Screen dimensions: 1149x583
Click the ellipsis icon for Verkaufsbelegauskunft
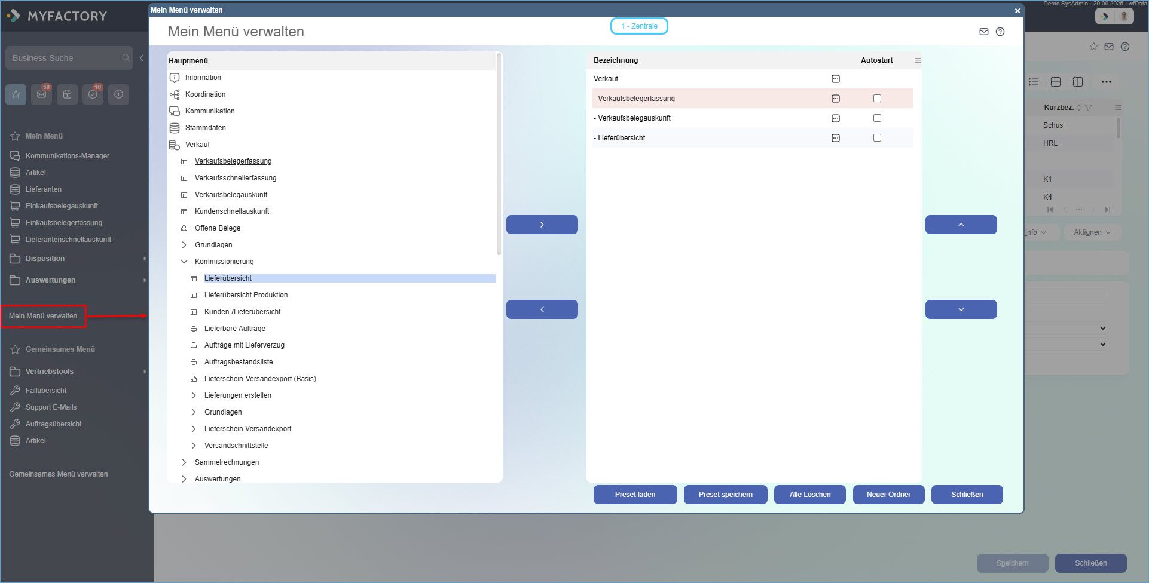pos(836,118)
